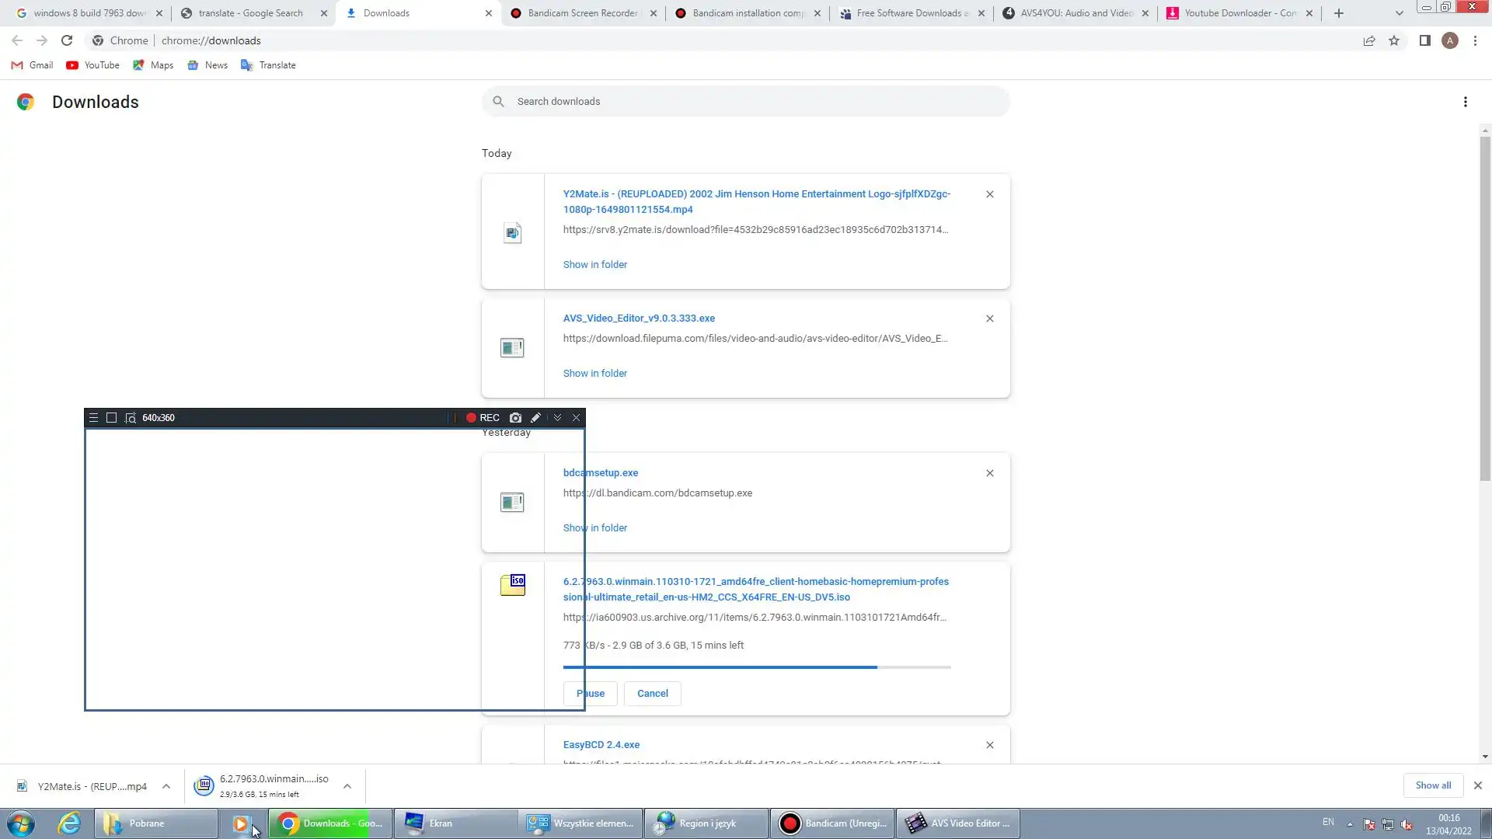Open Bandicam drawing pencil tool
Viewport: 1492px width, 839px height.
coord(535,418)
